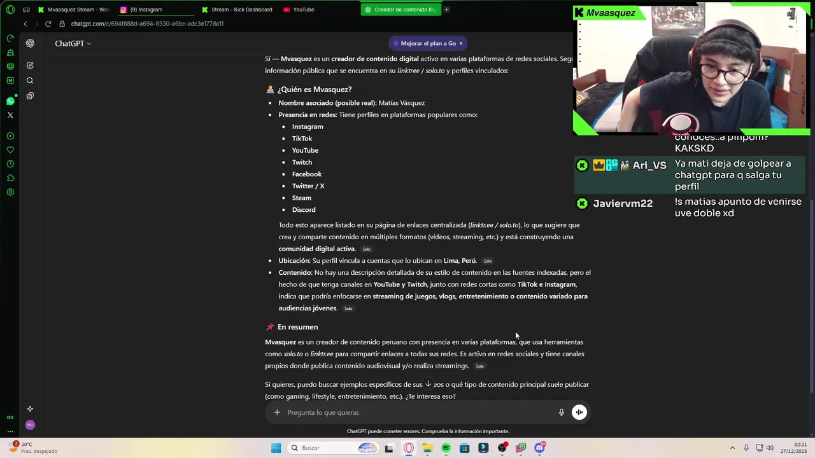Screen dimensions: 815x458
Task: Click the site padlock icon in address bar
Action: pyautogui.click(x=62, y=24)
